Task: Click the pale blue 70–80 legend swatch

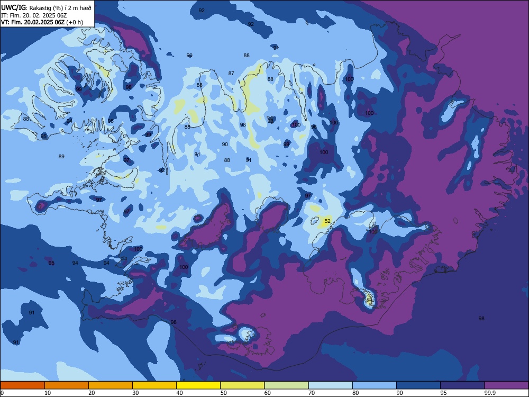Action: click(330, 385)
